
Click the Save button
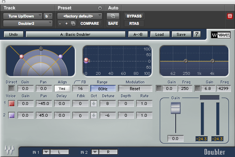pyautogui.click(x=181, y=34)
